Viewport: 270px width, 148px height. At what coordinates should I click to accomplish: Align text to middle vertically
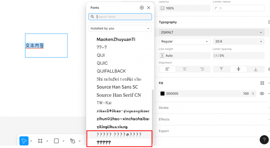pos(239,69)
